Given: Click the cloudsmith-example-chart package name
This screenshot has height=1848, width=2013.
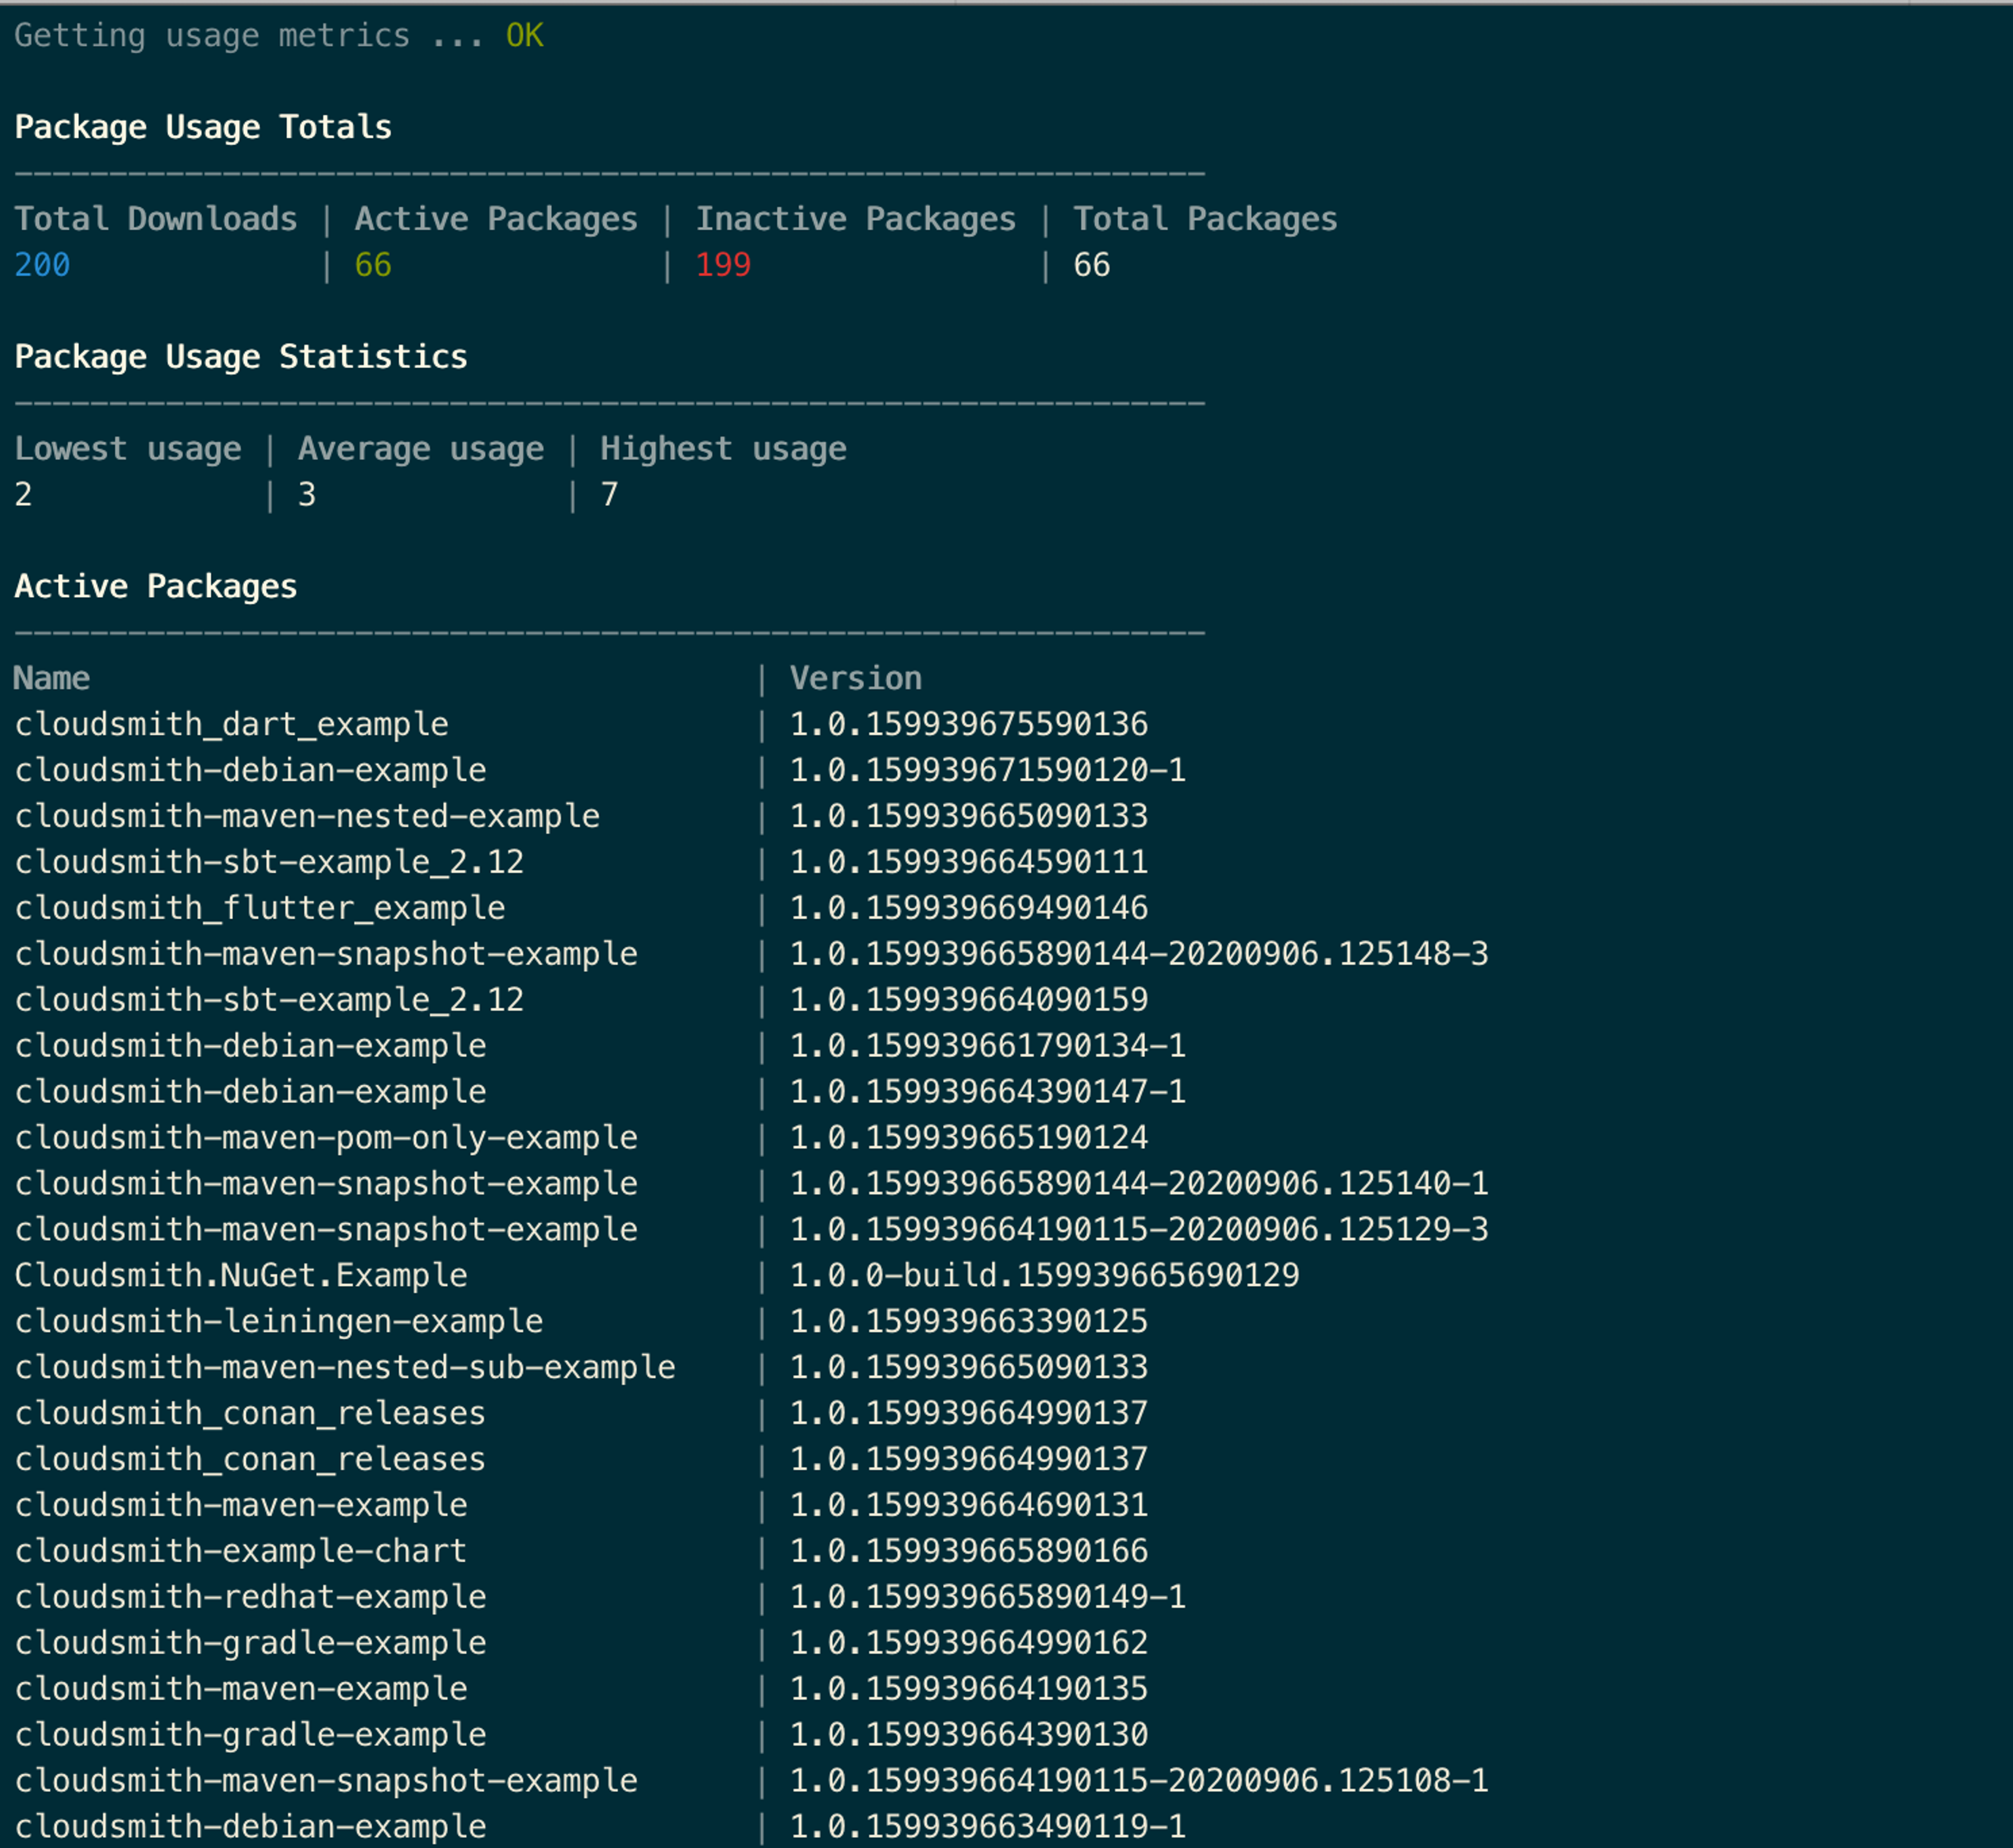Looking at the screenshot, I should coord(240,1551).
